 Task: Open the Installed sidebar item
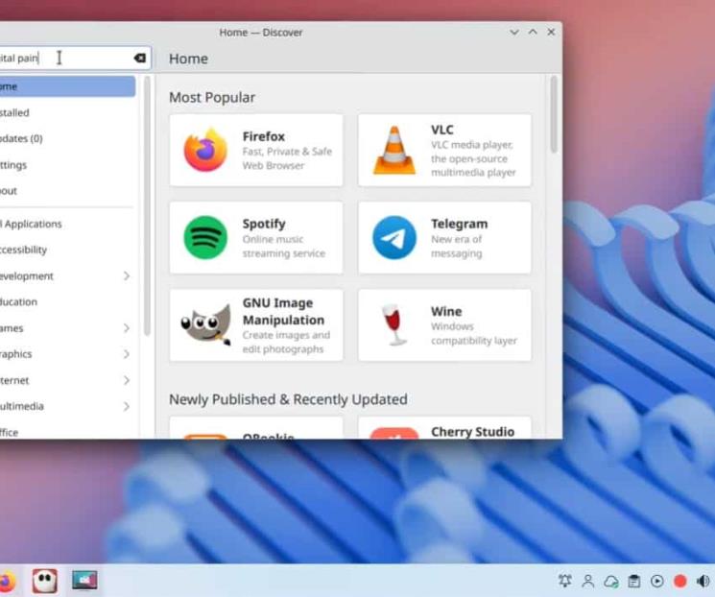click(67, 112)
